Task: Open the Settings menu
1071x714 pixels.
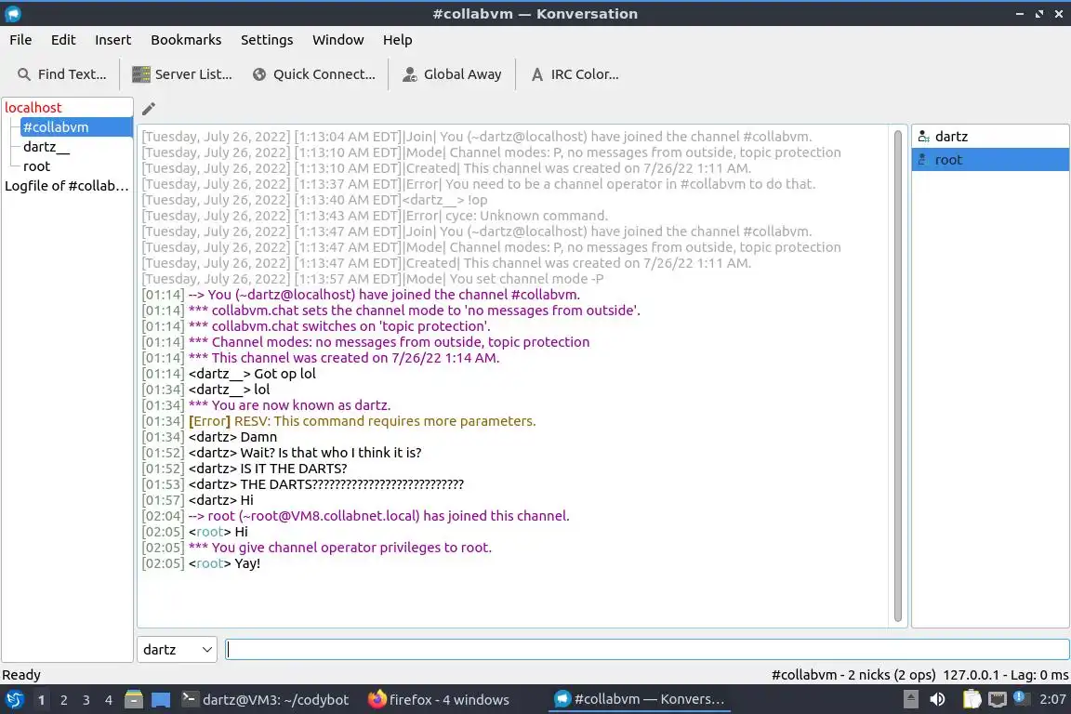Action: coord(267,40)
